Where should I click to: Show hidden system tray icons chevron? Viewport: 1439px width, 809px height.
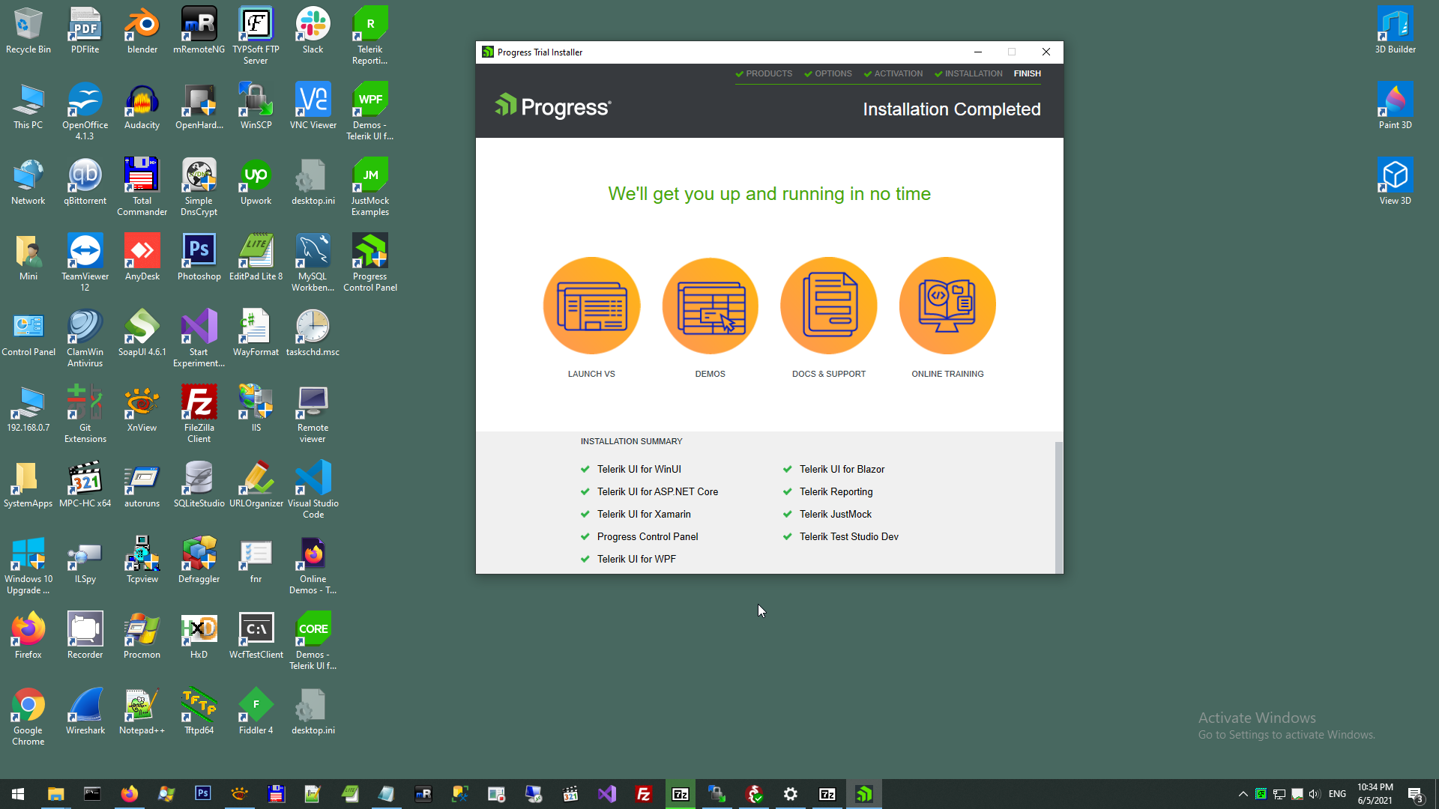point(1243,794)
